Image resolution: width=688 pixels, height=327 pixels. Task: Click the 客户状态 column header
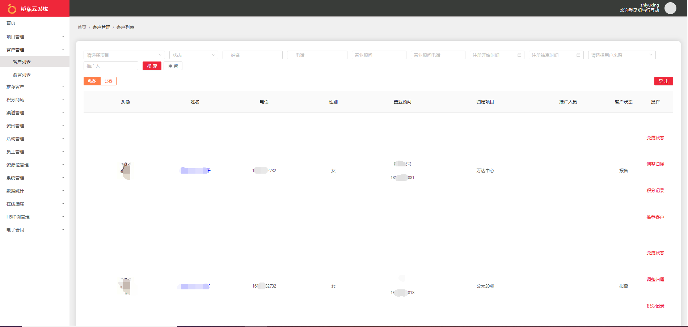pos(624,102)
